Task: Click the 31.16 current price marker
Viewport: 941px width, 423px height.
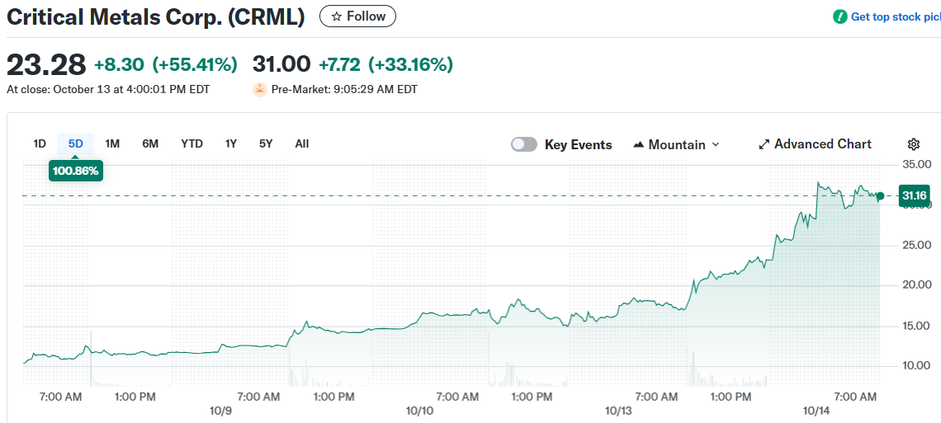Action: [914, 195]
